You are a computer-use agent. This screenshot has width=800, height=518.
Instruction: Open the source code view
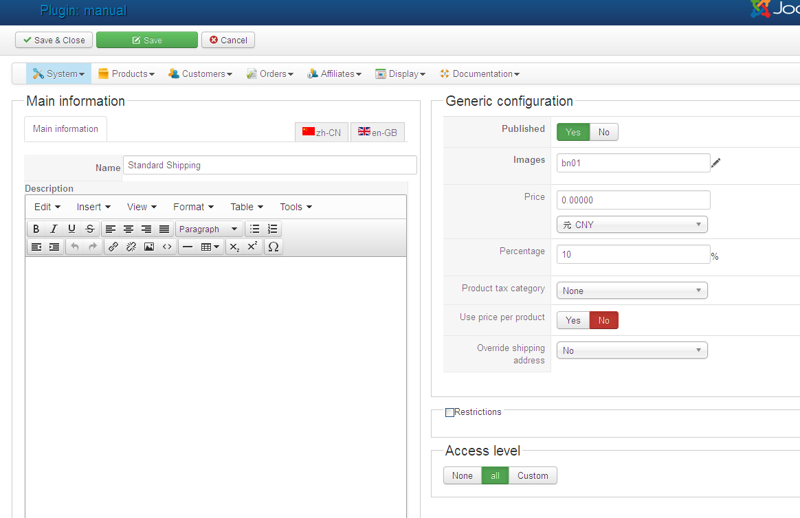click(x=167, y=247)
